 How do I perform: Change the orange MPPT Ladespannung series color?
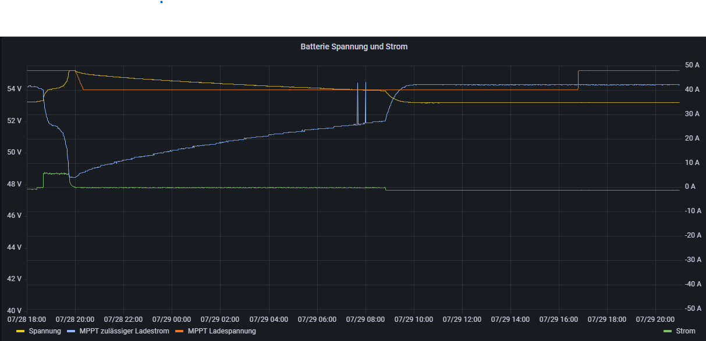[x=179, y=331]
